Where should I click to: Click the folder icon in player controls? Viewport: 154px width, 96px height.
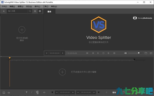[x=146, y=53]
